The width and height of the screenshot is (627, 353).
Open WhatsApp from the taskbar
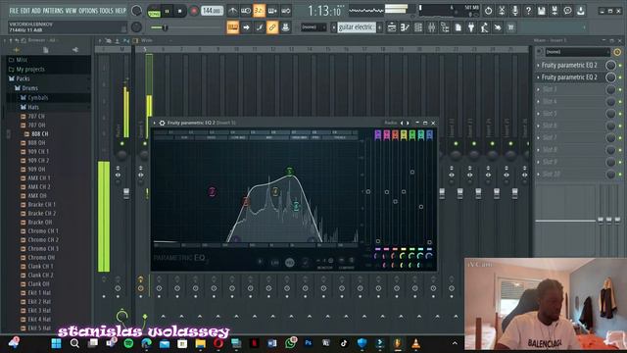click(290, 343)
